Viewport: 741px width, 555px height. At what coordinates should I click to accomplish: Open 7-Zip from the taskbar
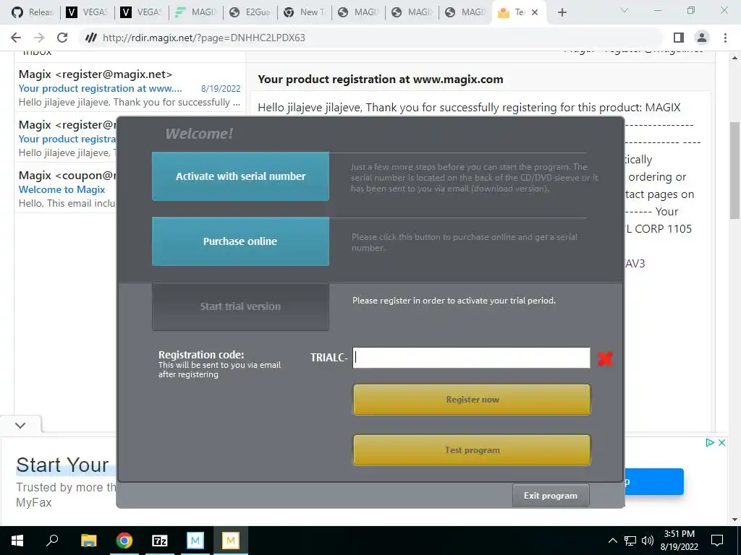point(160,541)
